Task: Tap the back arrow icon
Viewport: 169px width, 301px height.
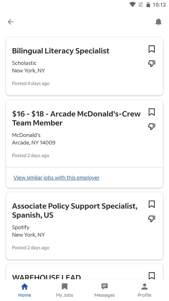Action: point(11,22)
